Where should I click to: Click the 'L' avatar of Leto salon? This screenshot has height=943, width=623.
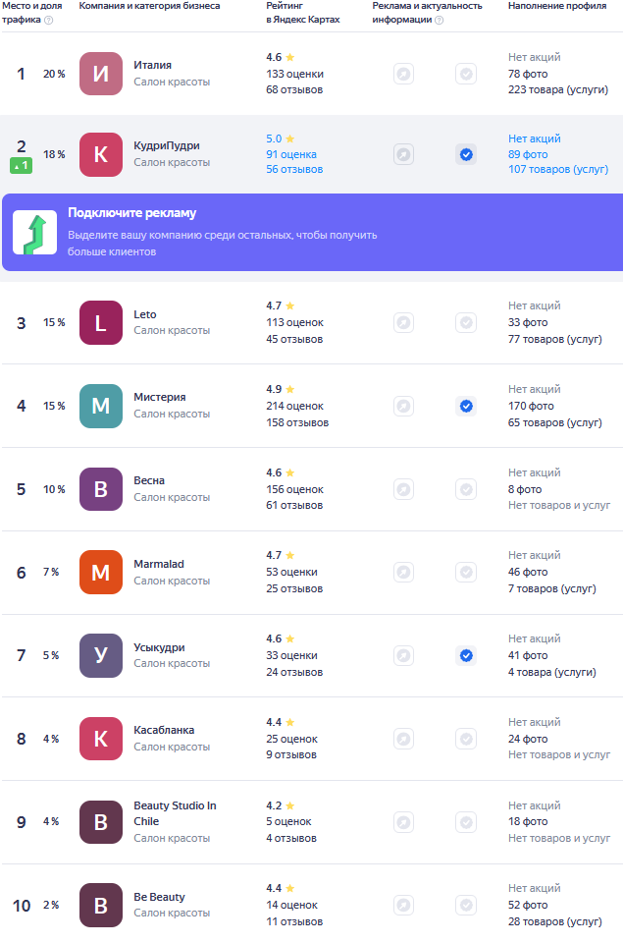[100, 323]
